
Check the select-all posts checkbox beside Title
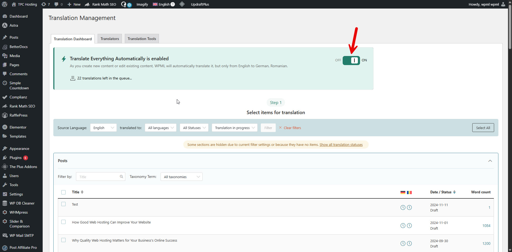pos(63,192)
